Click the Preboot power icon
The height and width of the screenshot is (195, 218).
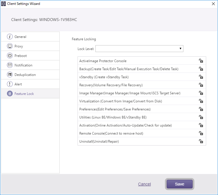click(10, 56)
